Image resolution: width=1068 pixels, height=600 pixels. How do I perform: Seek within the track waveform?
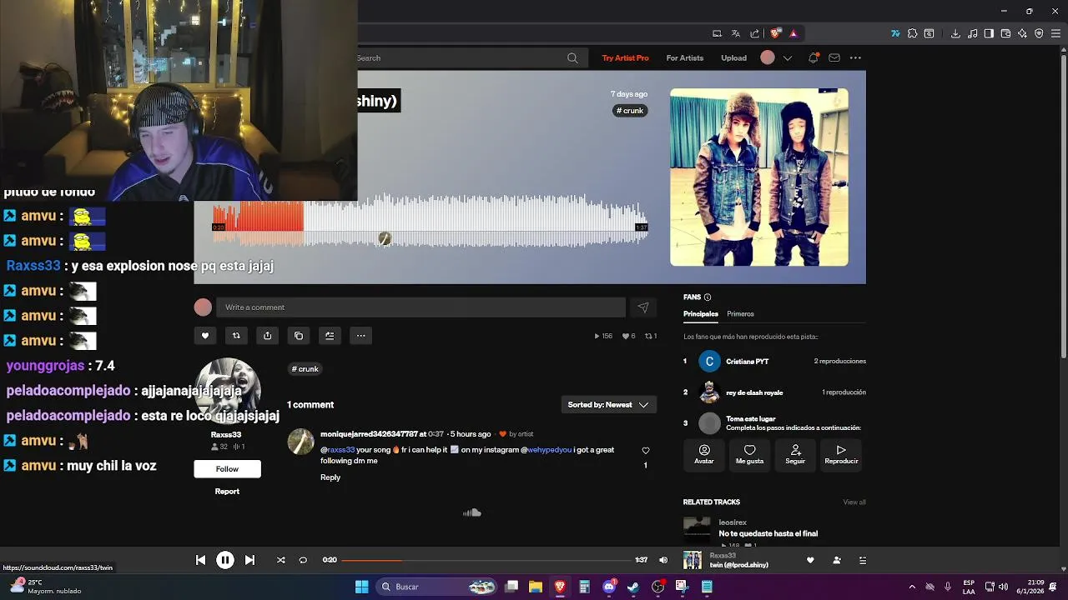tap(431, 223)
